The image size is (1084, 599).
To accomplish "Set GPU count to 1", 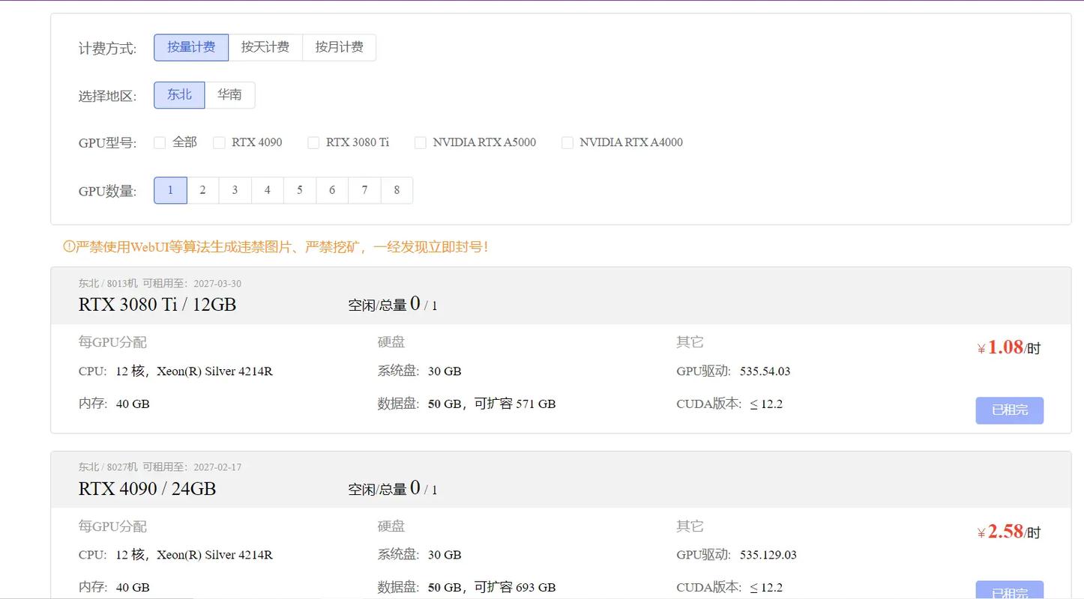I will point(170,190).
